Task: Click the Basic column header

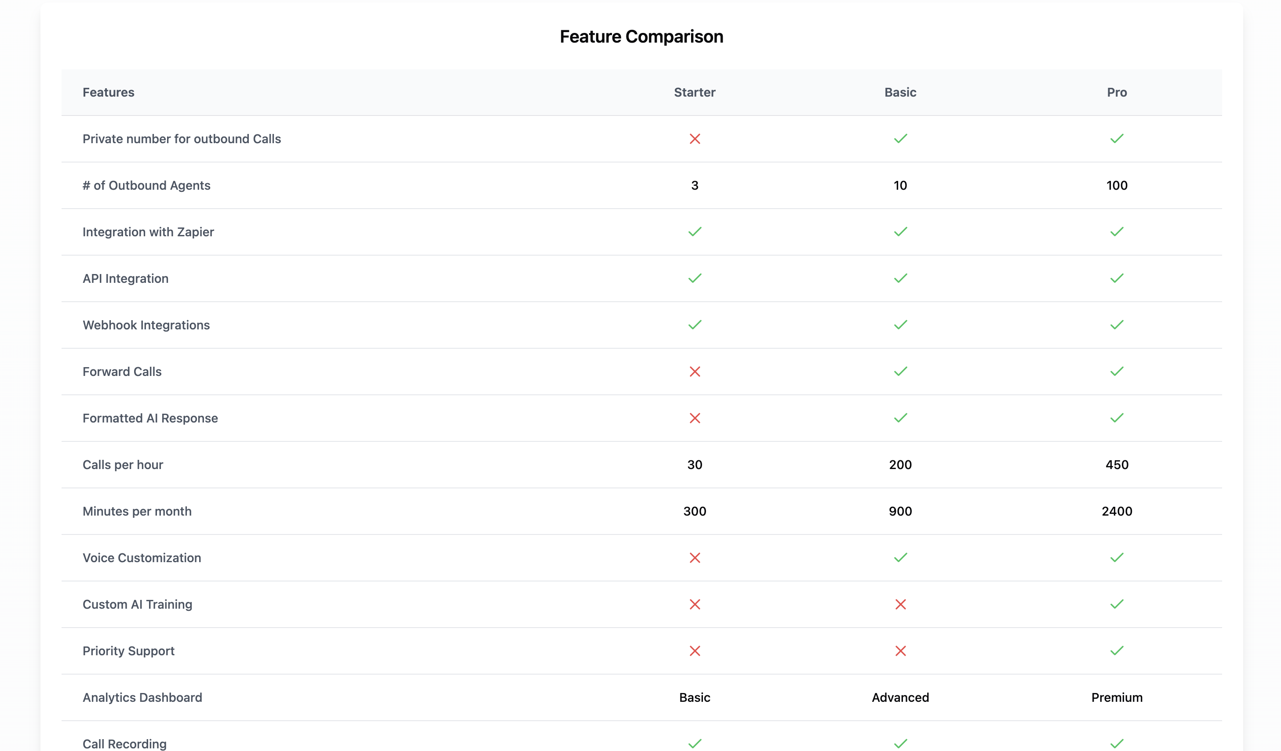Action: 900,92
